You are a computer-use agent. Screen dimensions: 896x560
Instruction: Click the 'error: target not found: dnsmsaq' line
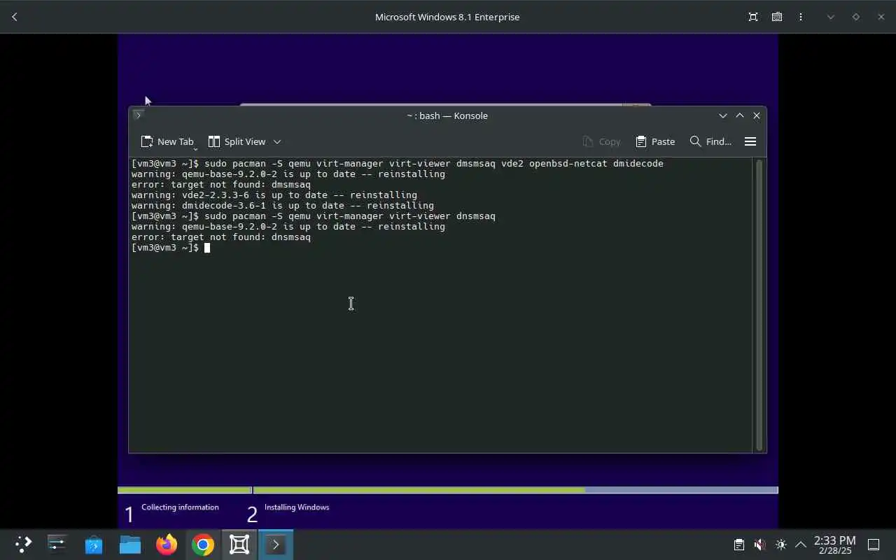221,237
